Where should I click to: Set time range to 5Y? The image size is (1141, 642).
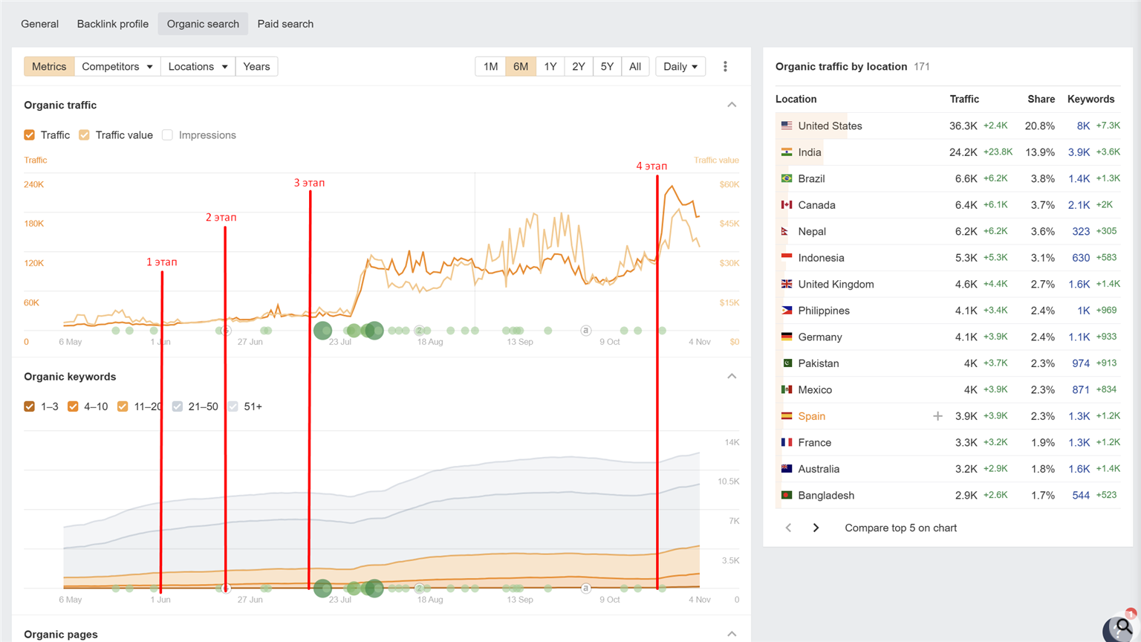[607, 67]
